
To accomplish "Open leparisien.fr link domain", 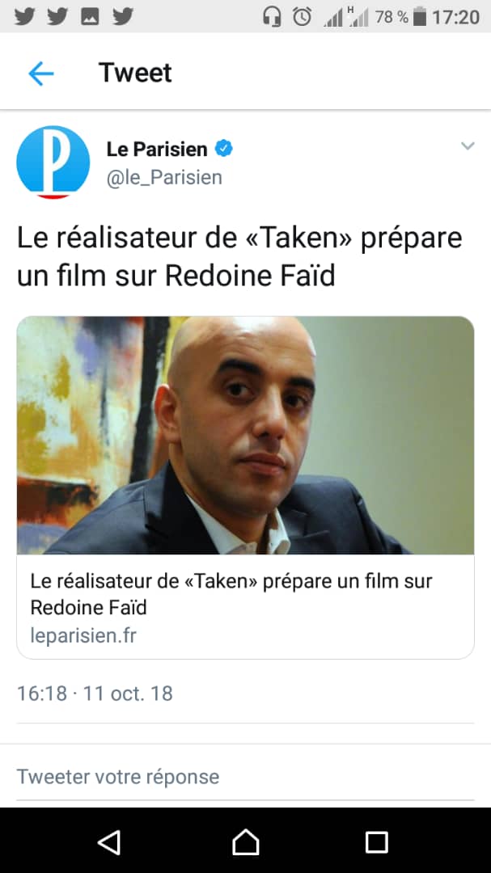I will point(83,635).
